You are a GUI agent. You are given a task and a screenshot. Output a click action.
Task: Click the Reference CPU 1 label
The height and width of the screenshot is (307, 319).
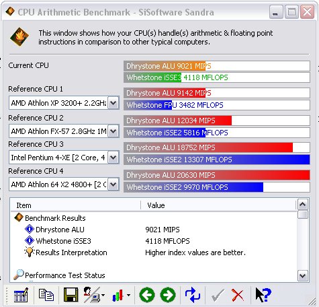pos(36,89)
